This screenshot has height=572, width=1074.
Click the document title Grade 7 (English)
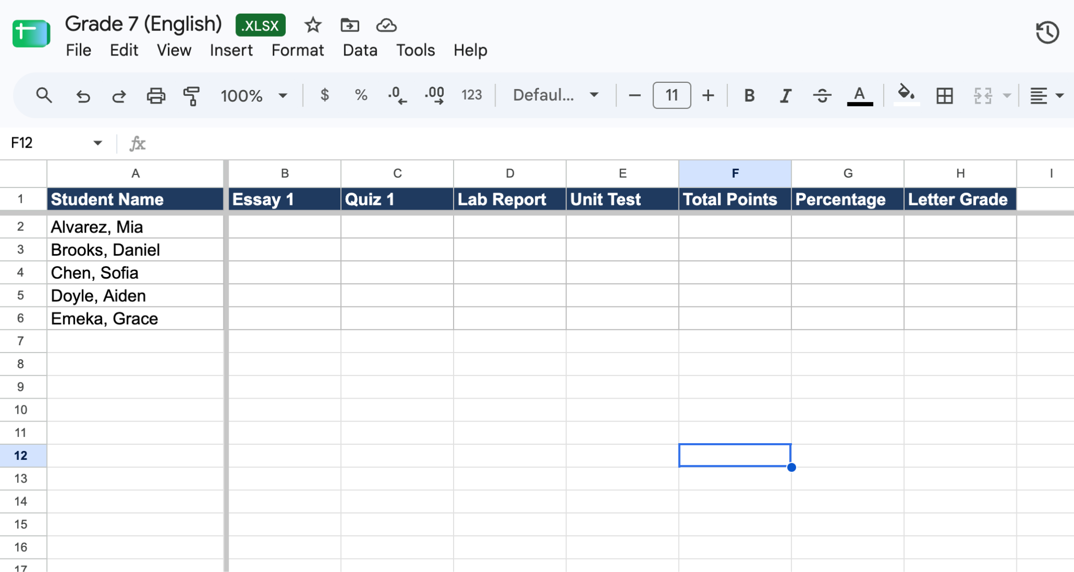144,24
